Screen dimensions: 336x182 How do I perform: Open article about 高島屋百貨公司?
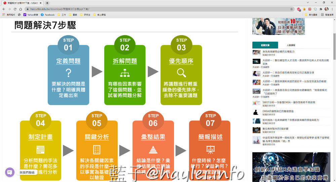[x=295, y=92]
